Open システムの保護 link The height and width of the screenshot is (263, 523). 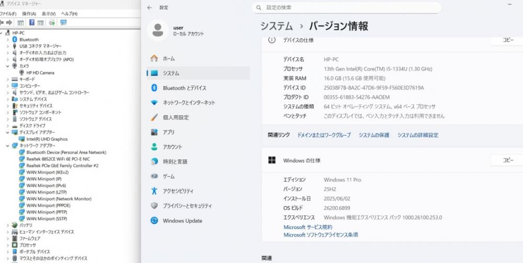[374, 135]
